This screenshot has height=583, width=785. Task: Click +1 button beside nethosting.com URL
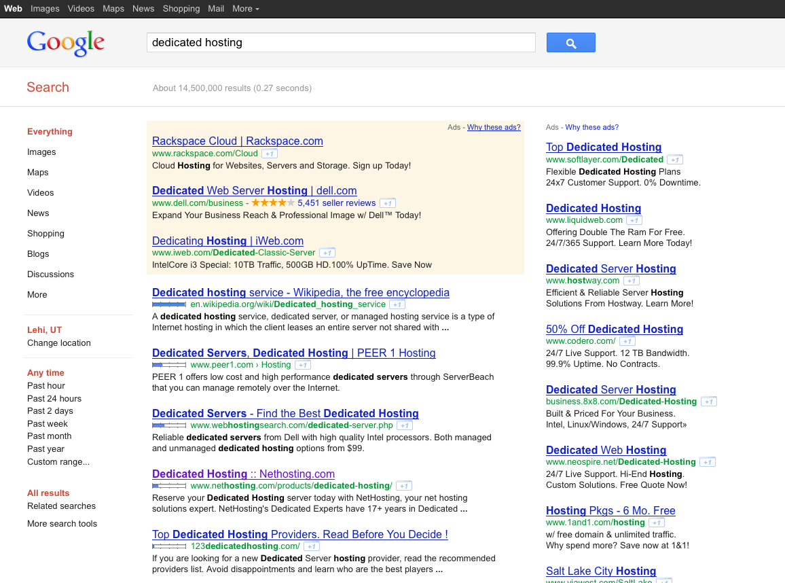(x=404, y=486)
